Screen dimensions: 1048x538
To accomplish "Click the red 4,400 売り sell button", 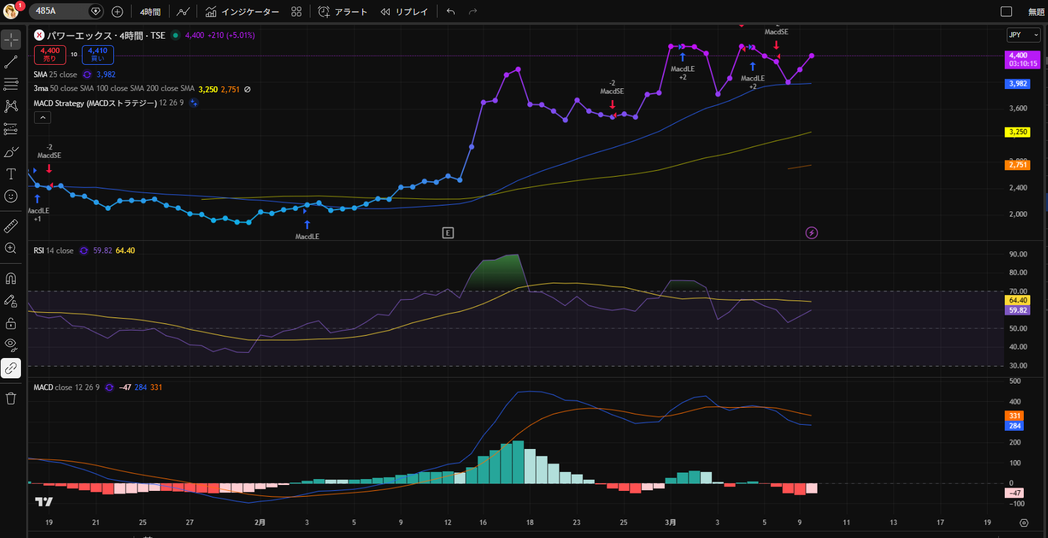I will pyautogui.click(x=50, y=54).
